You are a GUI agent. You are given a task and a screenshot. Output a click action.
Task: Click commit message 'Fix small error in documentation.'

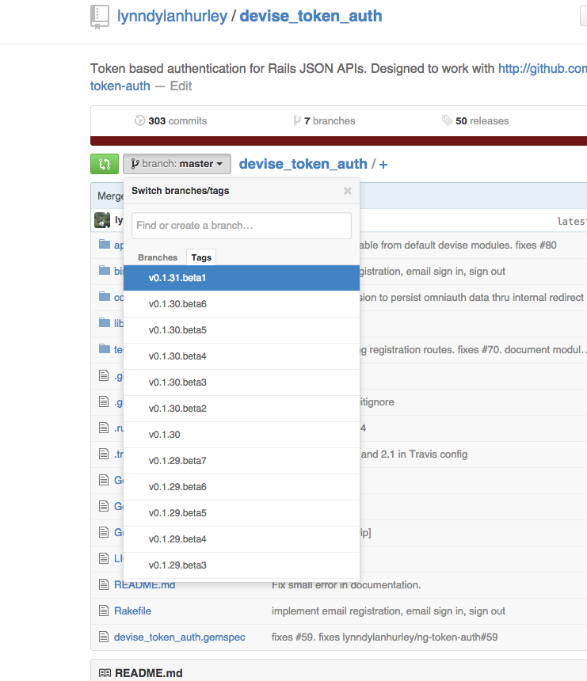pos(346,584)
